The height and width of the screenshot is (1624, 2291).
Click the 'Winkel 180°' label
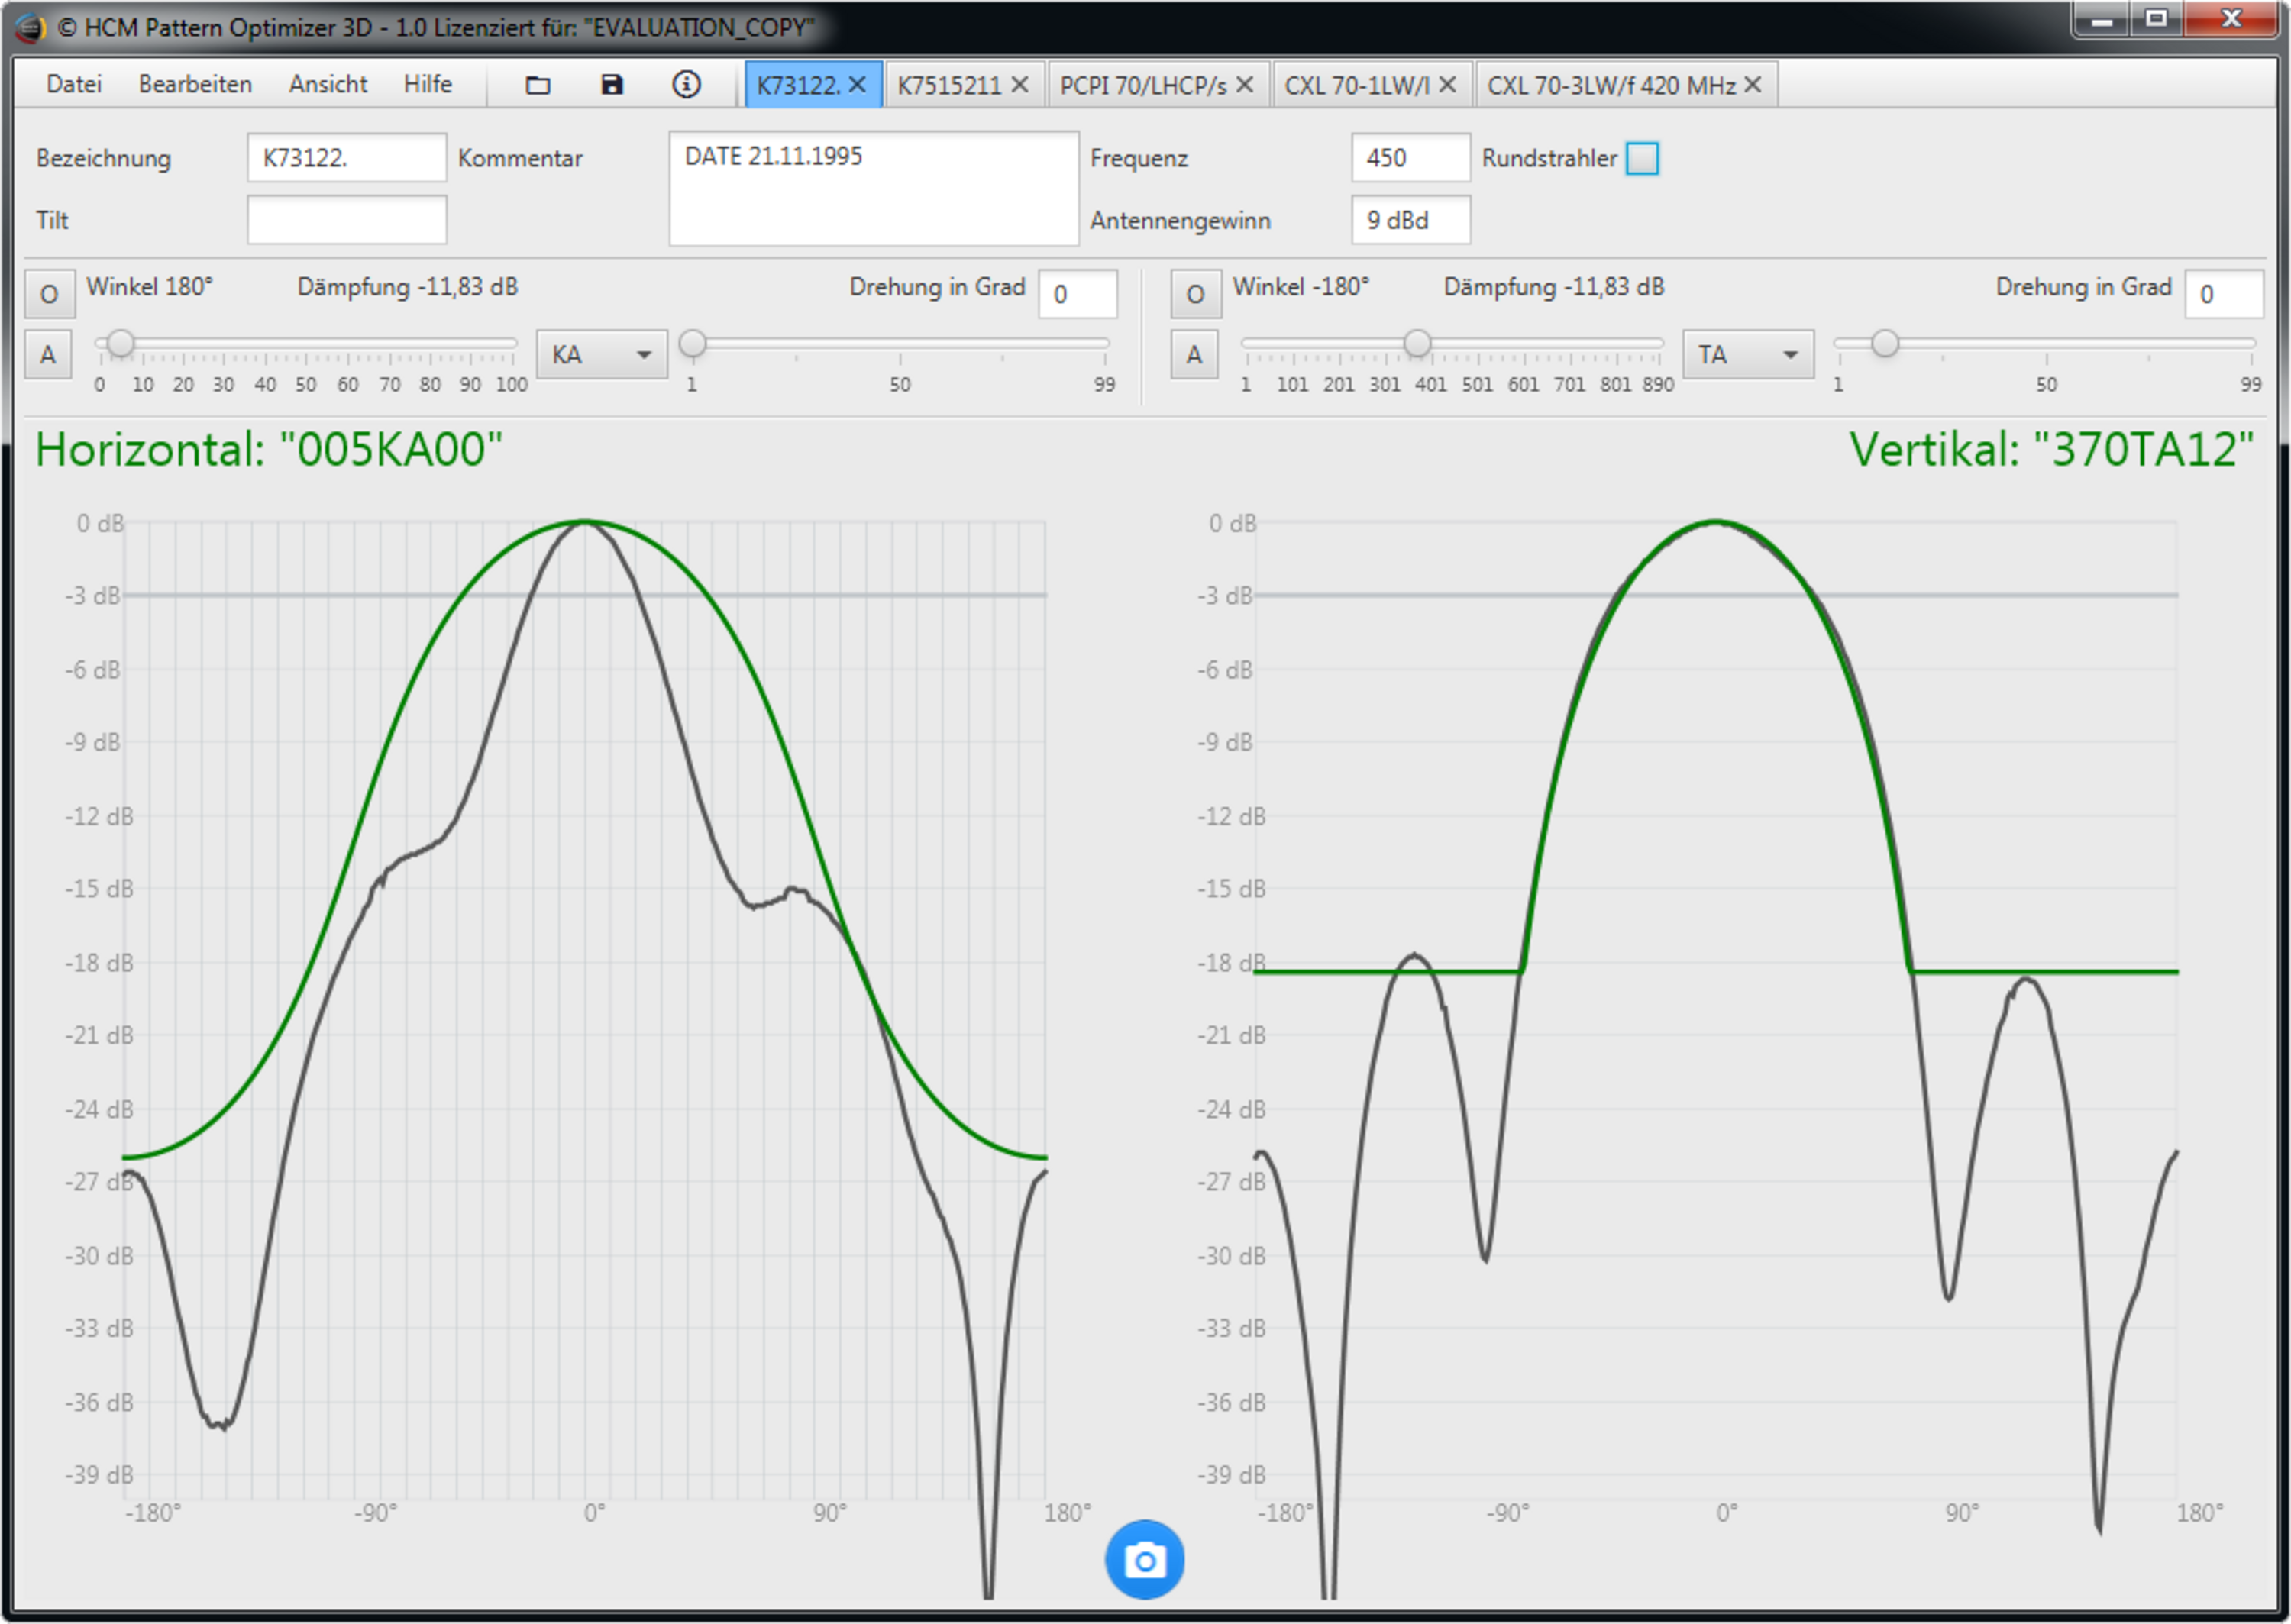[x=150, y=287]
